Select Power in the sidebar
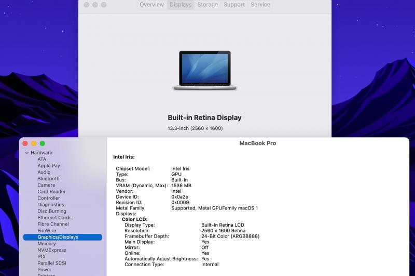This screenshot has height=276, width=415. click(45, 270)
